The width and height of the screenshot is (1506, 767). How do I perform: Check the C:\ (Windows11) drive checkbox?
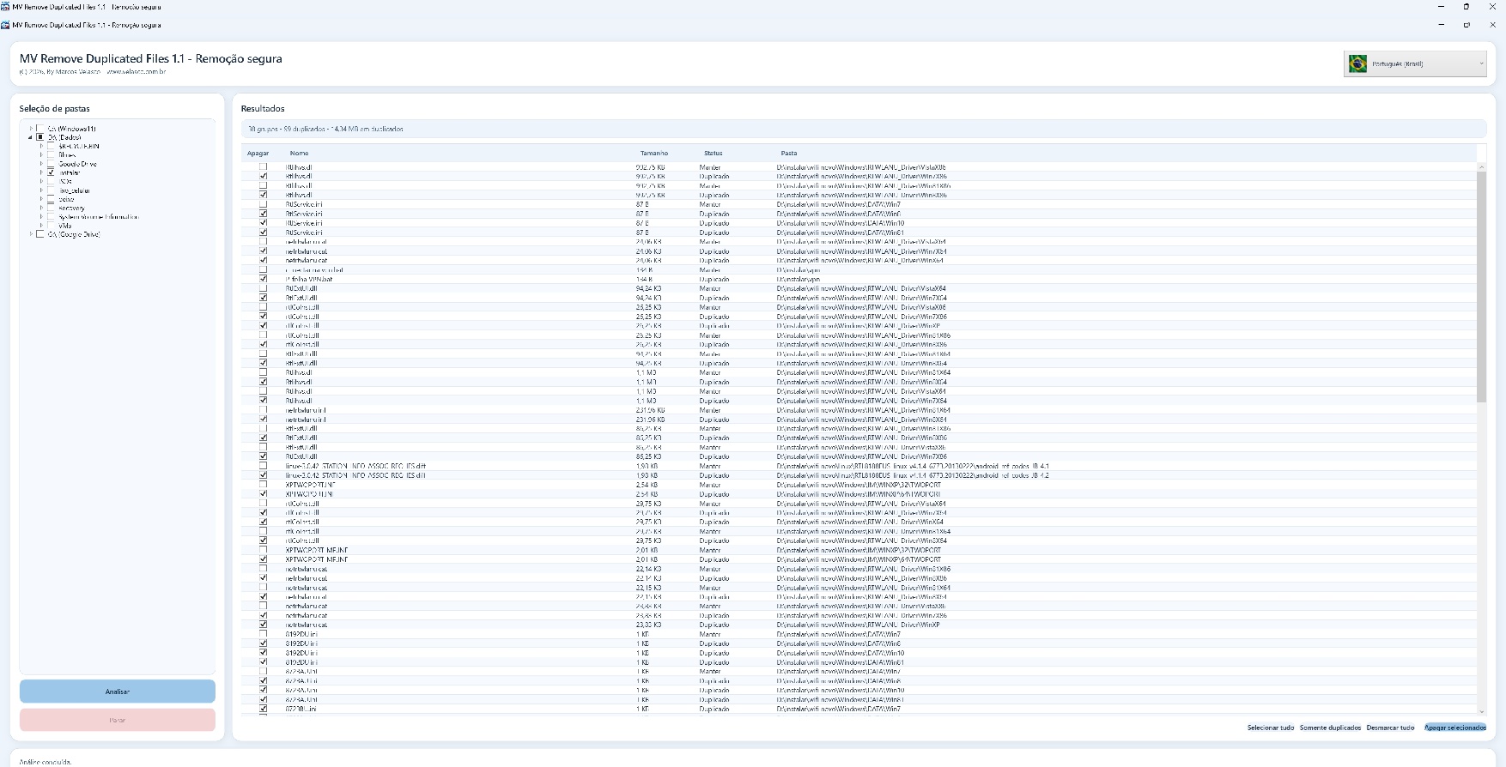(x=40, y=129)
